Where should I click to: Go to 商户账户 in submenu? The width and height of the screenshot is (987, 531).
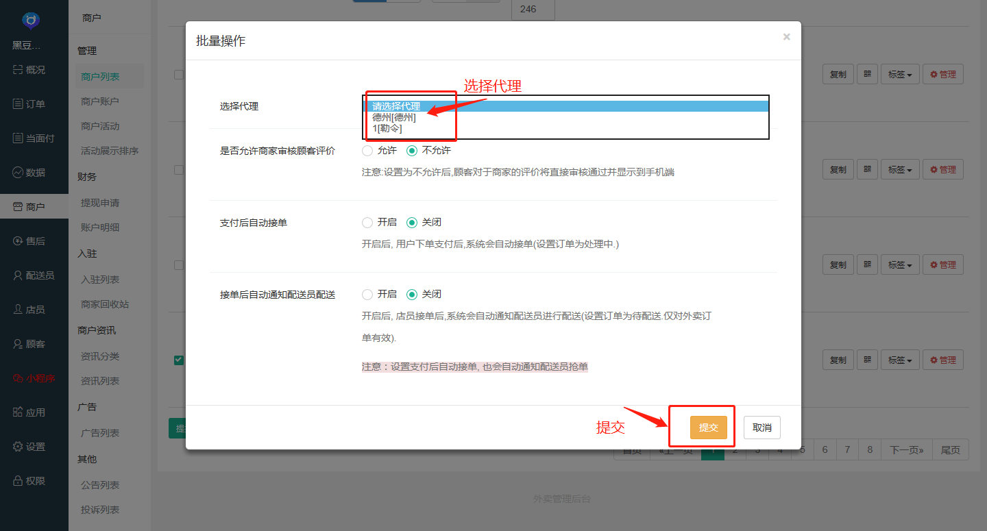100,101
